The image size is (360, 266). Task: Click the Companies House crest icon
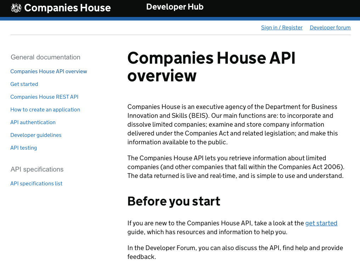tap(16, 8)
